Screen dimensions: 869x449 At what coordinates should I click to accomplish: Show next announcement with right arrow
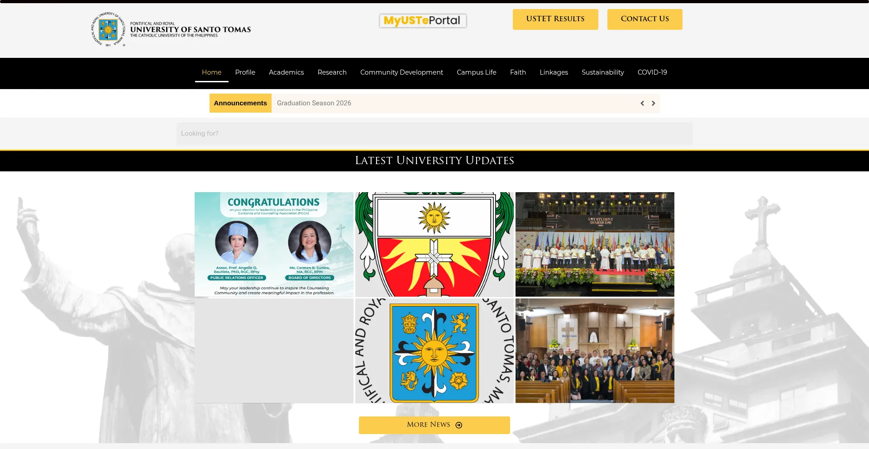(x=653, y=103)
